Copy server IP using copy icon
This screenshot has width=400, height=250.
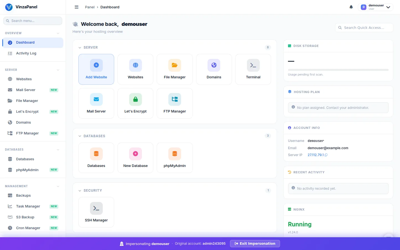(x=326, y=155)
